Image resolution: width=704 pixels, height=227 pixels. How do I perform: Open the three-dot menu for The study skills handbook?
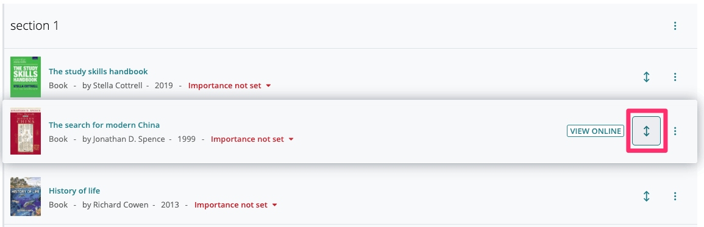pyautogui.click(x=675, y=77)
